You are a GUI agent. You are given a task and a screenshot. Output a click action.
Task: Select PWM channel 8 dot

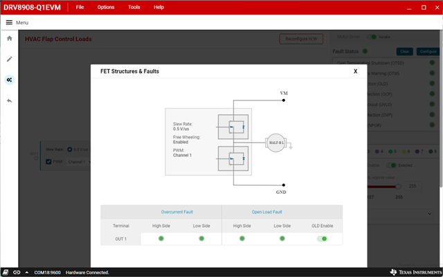tap(431, 152)
